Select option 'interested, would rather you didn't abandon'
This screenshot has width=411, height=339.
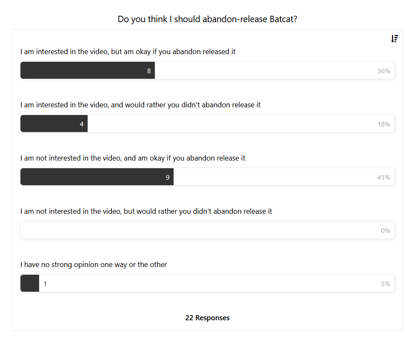coord(140,105)
